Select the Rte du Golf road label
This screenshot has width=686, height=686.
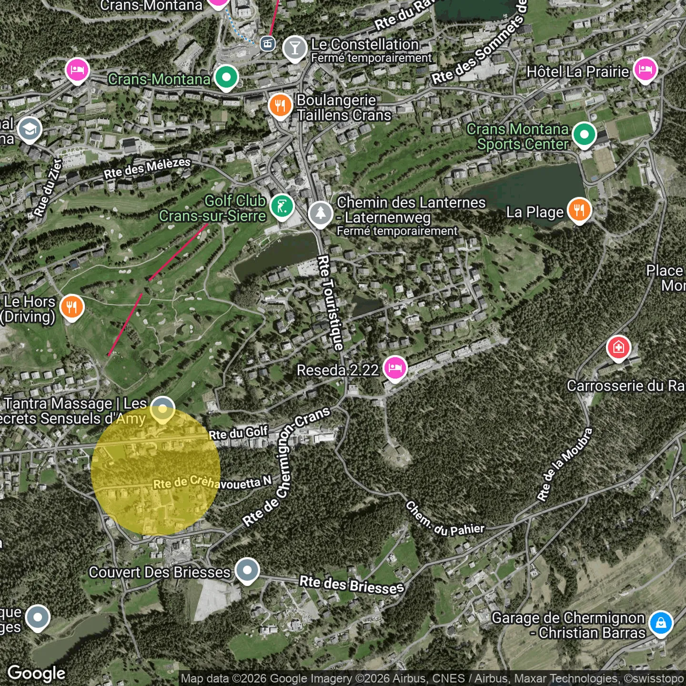[238, 433]
